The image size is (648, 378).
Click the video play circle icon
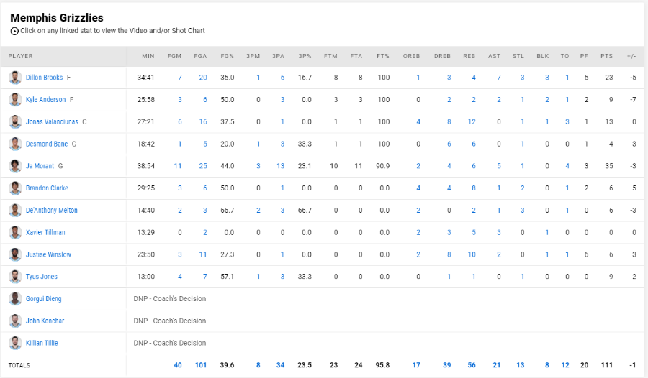coord(14,31)
